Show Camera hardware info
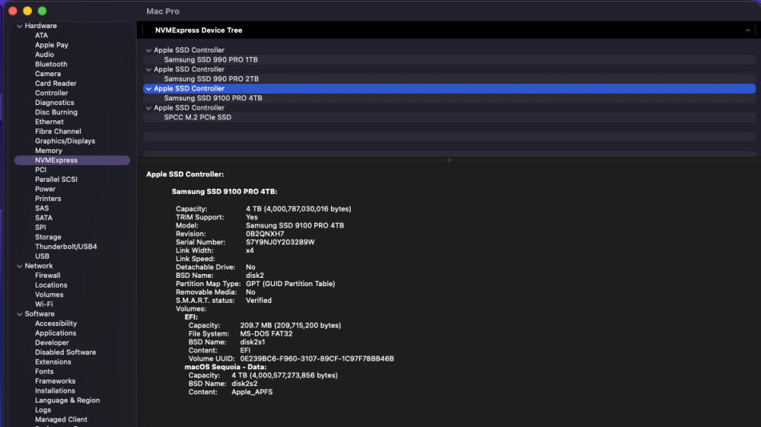This screenshot has width=761, height=427. [47, 74]
